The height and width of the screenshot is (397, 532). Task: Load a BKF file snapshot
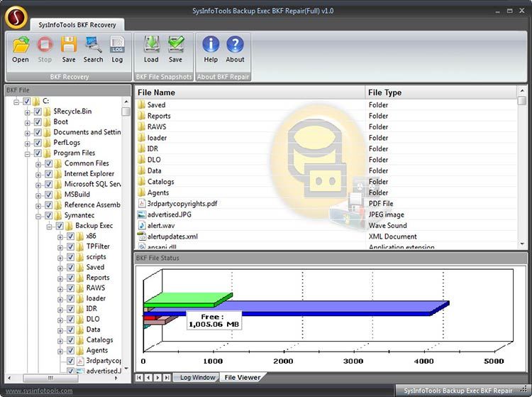click(x=151, y=48)
